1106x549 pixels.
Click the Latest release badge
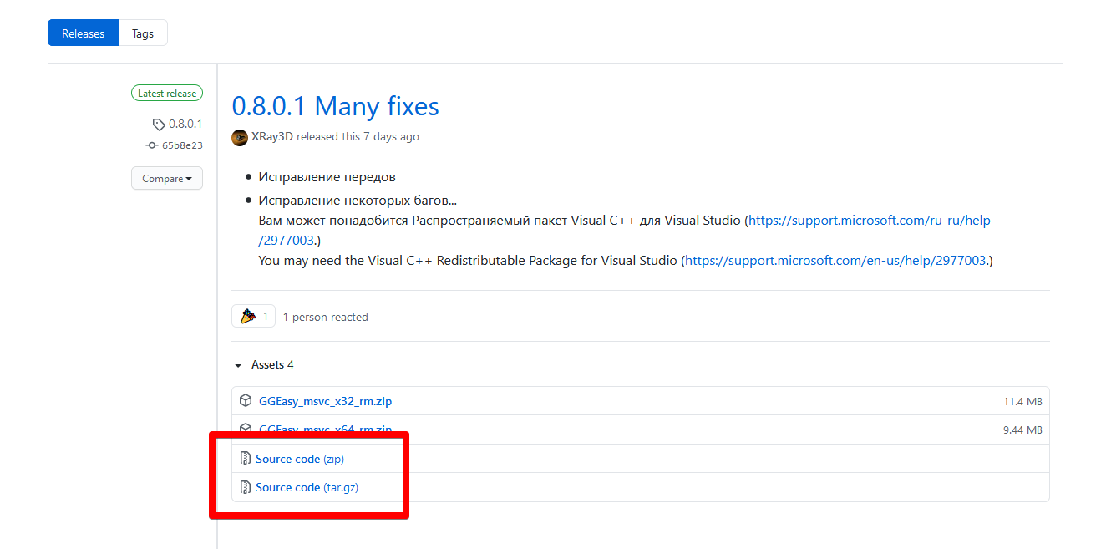(167, 94)
